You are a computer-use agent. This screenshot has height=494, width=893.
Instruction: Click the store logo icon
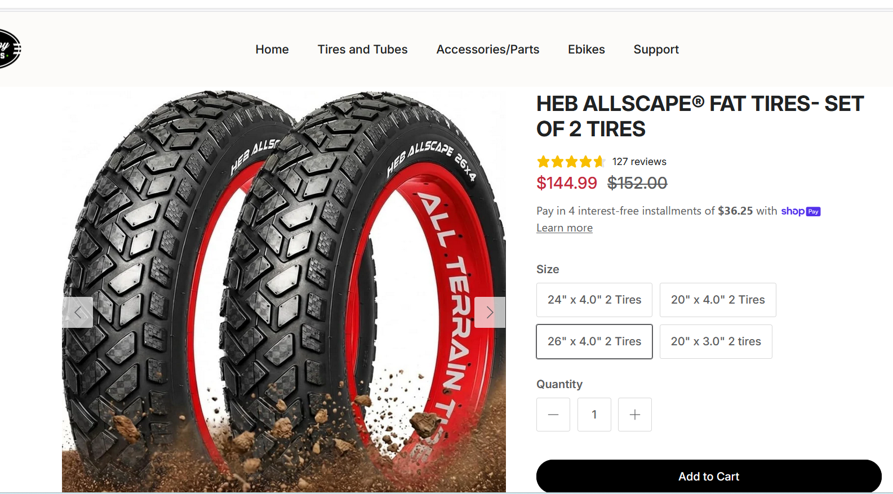pyautogui.click(x=8, y=49)
